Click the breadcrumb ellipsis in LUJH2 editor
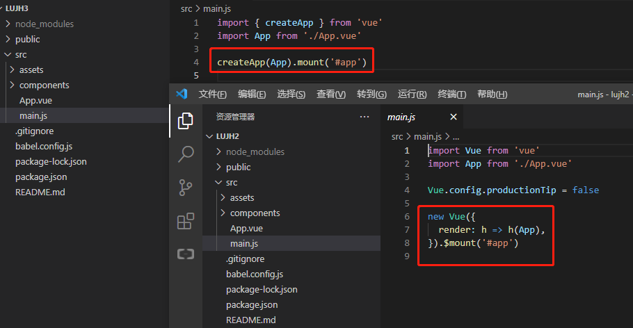 (456, 137)
